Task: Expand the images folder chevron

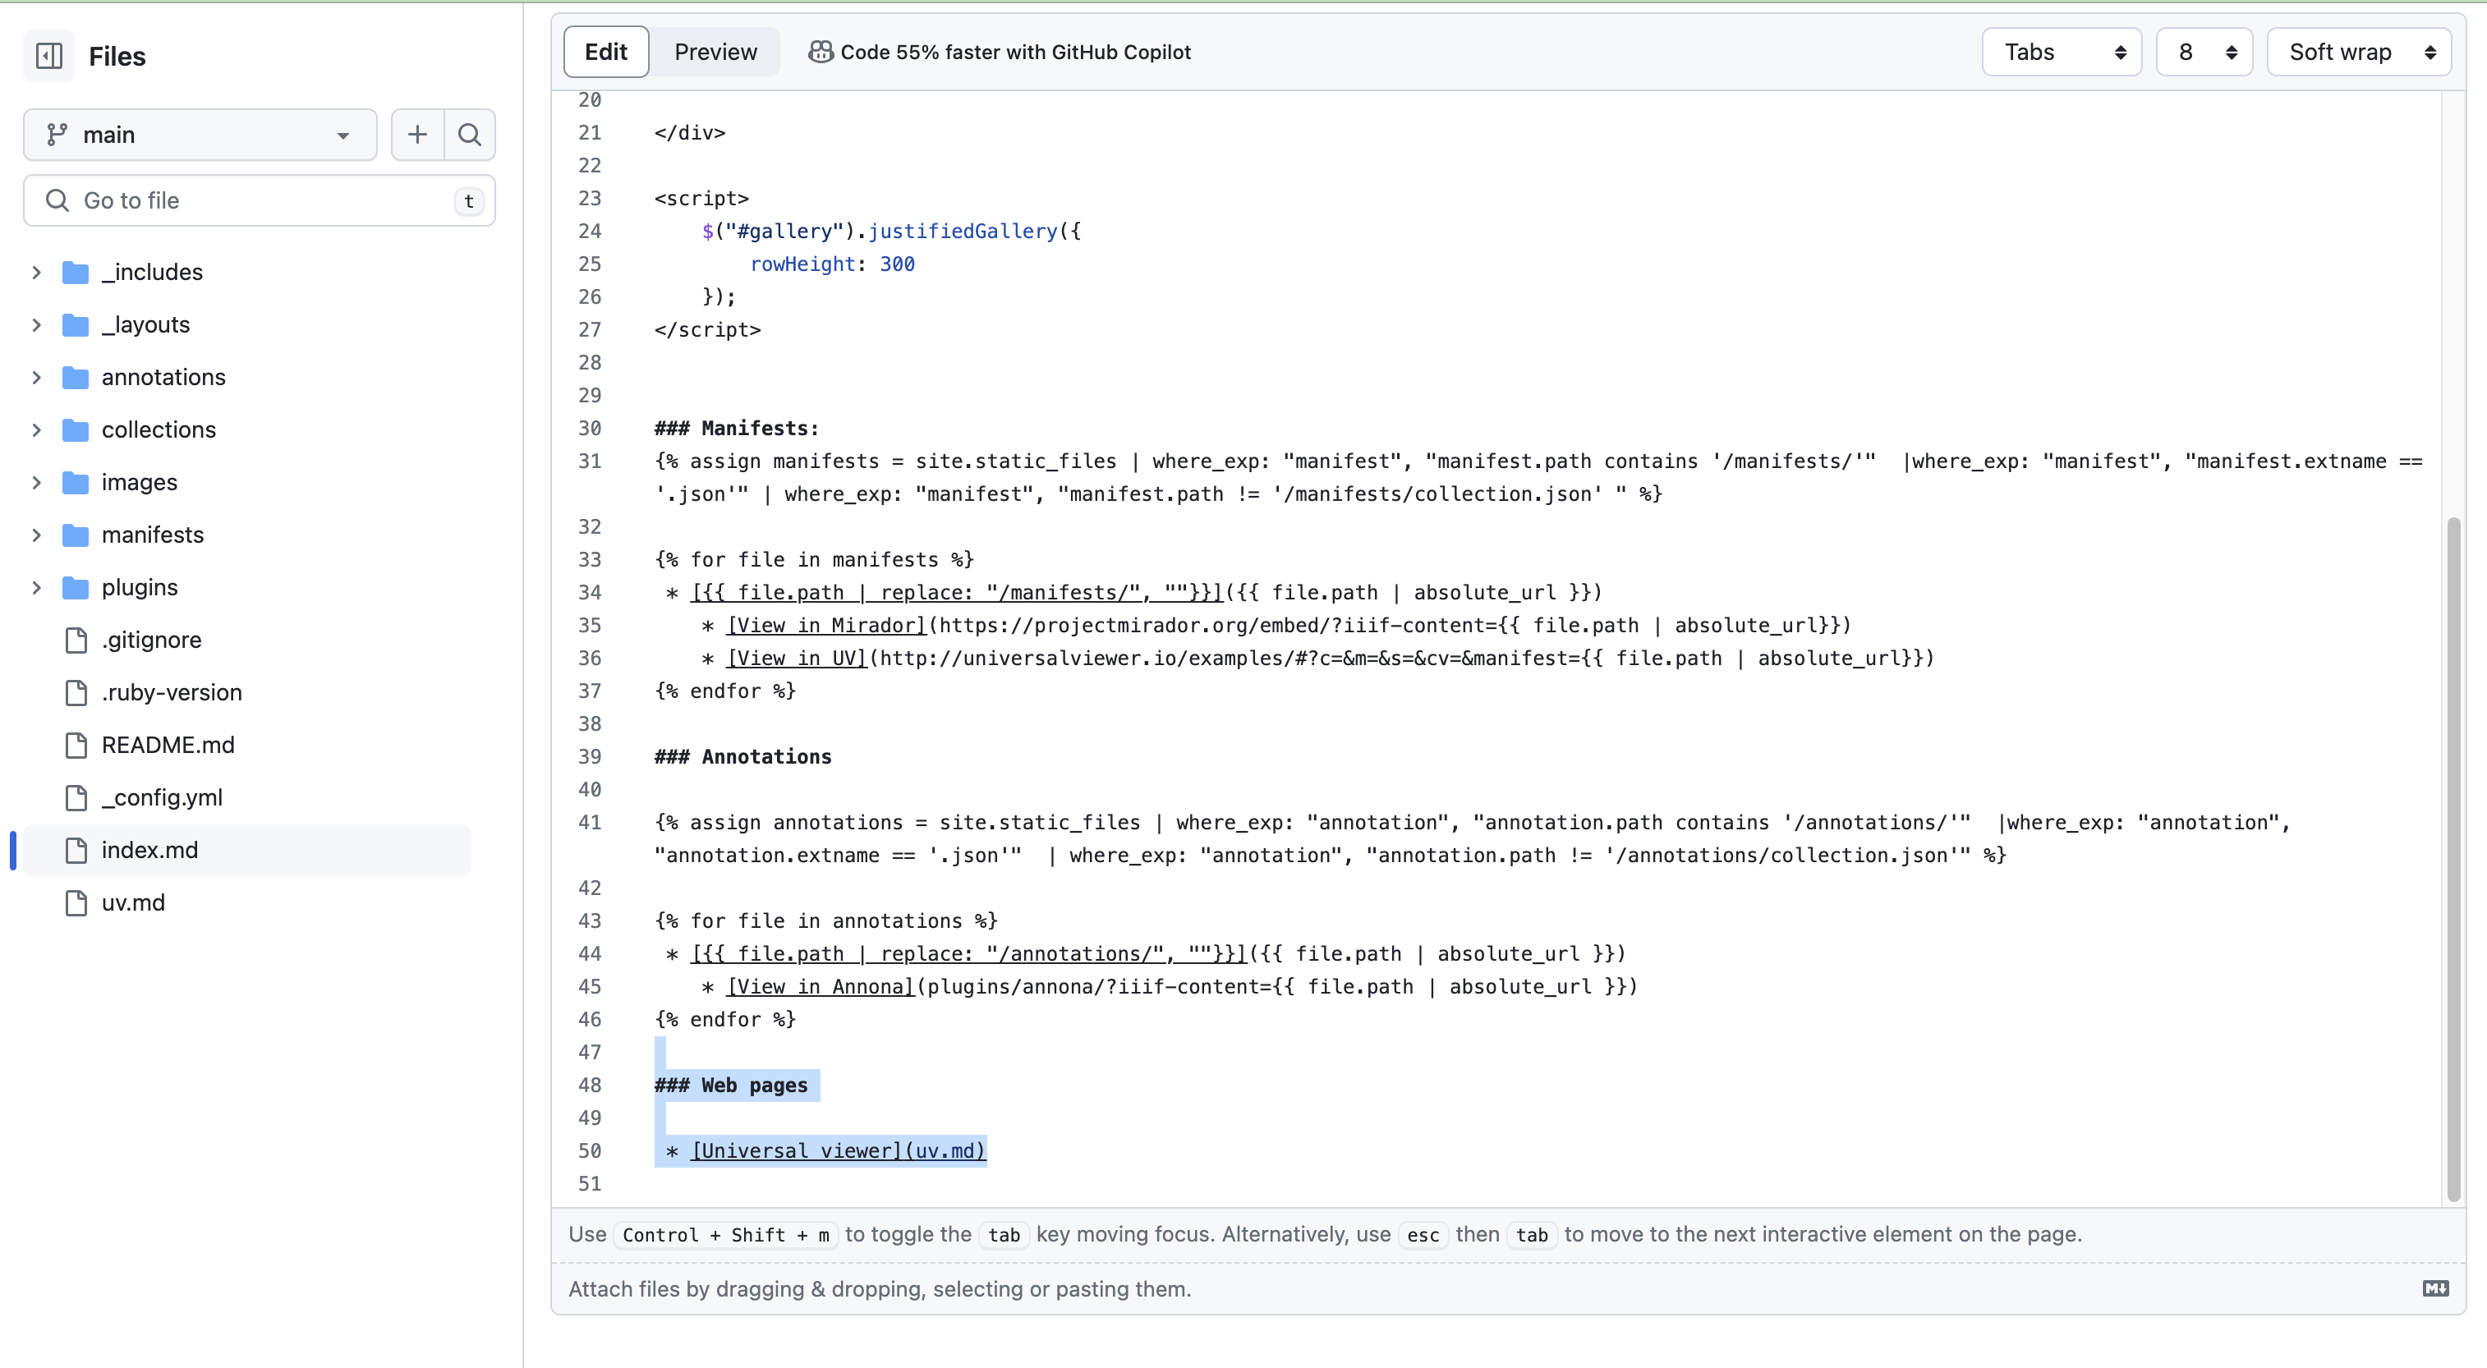Action: [35, 483]
